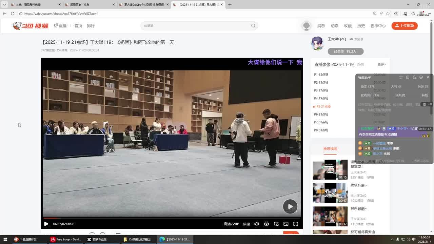This screenshot has height=244, width=434.
Task: Open the Windows Start menu
Action: click(x=5, y=239)
